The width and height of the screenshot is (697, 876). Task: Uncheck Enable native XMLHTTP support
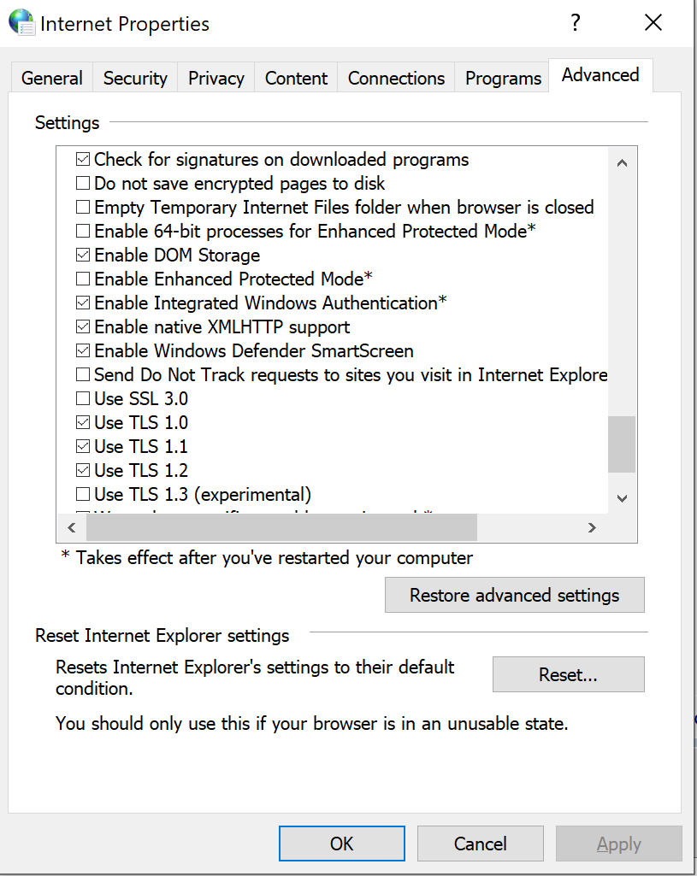click(83, 326)
